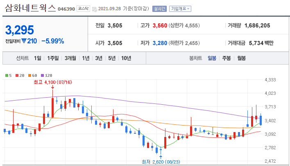Select the 1주일 line chart tab
Screen dimensions: 290x166
pyautogui.click(x=53, y=58)
